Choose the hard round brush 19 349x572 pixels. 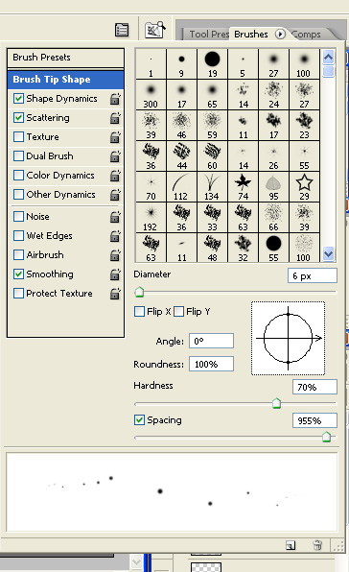click(x=212, y=64)
